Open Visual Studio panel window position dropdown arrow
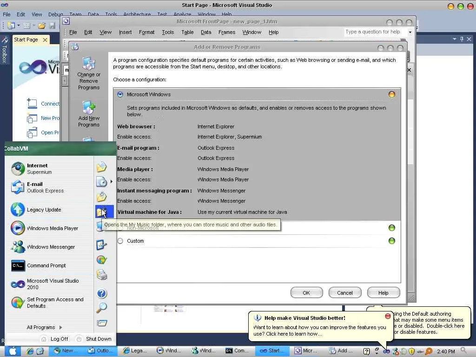The width and height of the screenshot is (476, 357). click(454, 39)
